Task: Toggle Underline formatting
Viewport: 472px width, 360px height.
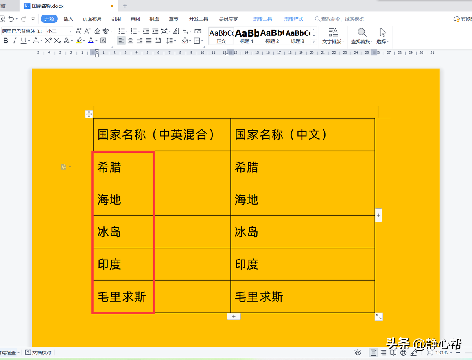Action: (x=24, y=41)
